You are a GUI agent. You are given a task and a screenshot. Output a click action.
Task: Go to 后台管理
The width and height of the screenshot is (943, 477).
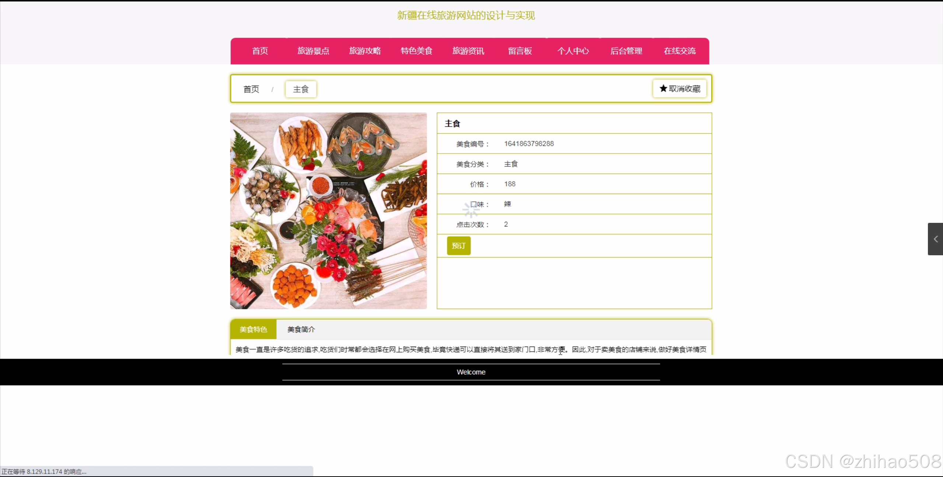click(x=626, y=51)
